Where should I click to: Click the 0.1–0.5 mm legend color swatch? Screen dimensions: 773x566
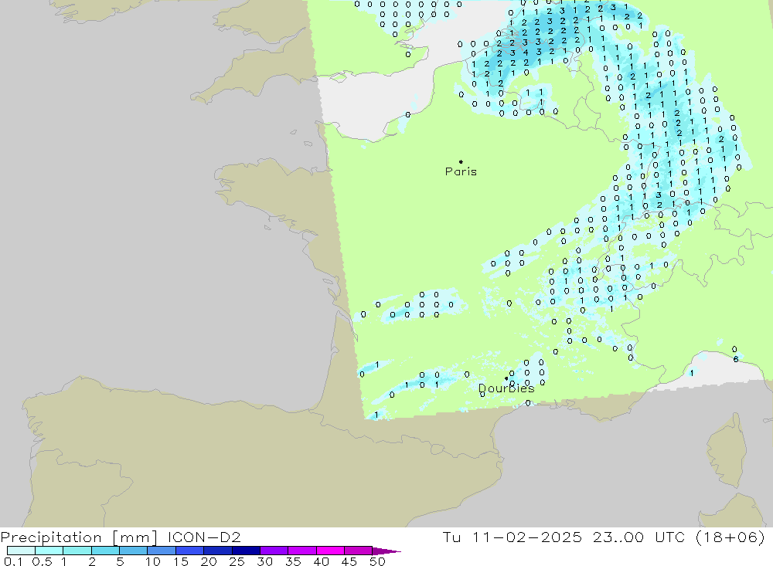21,551
